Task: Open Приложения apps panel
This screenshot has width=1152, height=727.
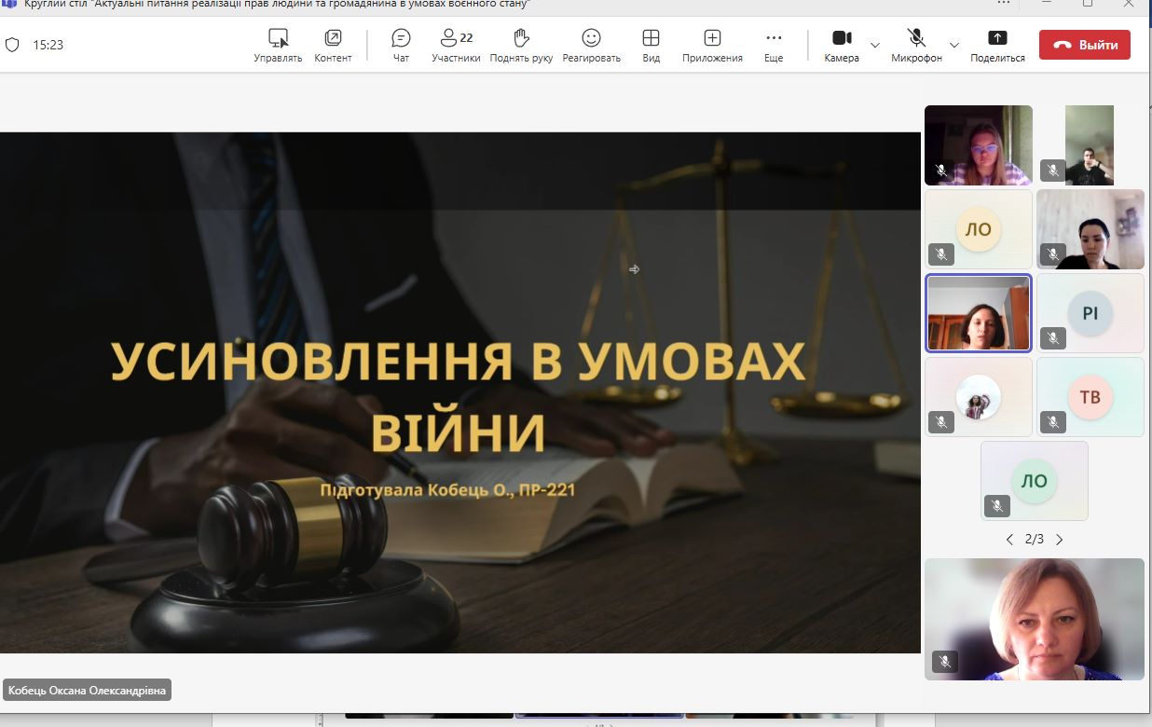Action: 712,45
